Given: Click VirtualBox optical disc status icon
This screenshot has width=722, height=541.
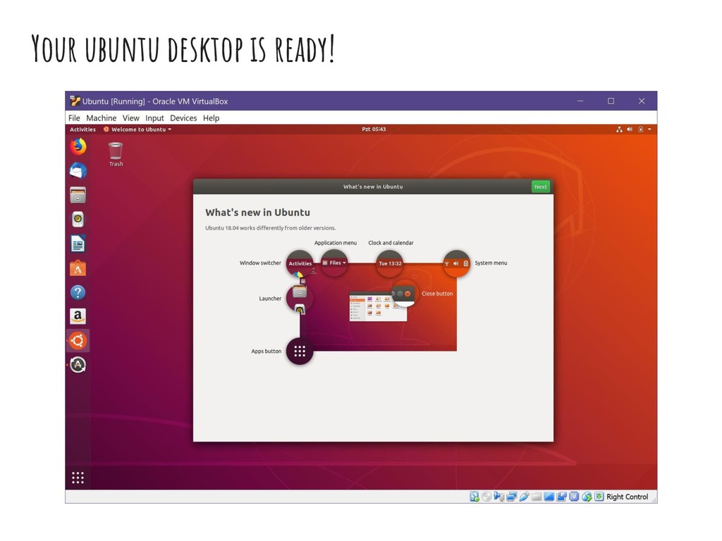Looking at the screenshot, I should point(487,497).
